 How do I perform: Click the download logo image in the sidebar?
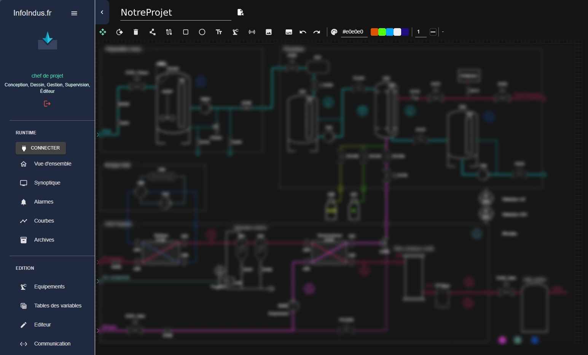coord(48,41)
